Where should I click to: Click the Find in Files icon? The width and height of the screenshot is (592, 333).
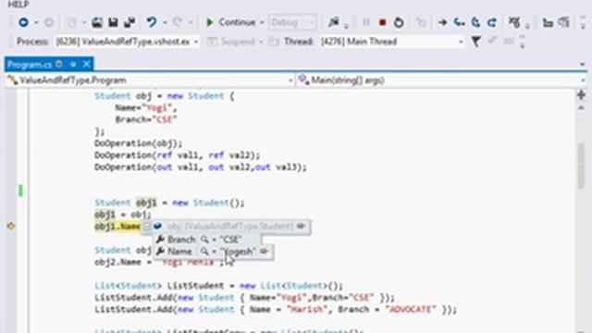(333, 22)
